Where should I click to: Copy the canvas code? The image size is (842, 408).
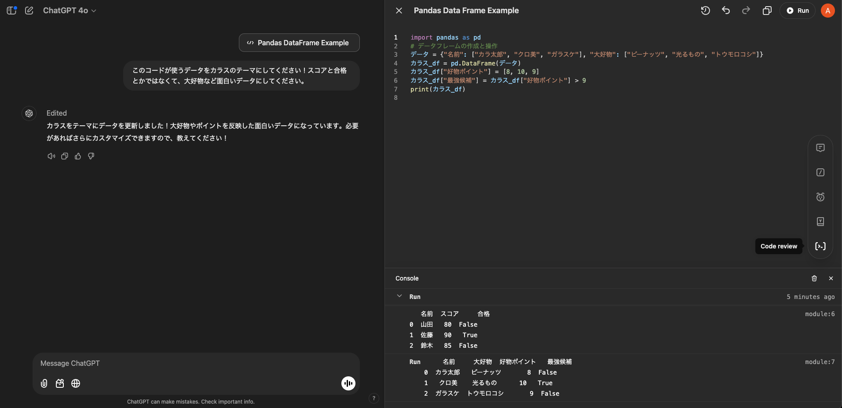767,10
